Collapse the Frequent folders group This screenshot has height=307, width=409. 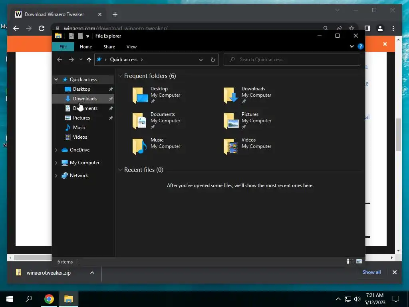(x=120, y=76)
